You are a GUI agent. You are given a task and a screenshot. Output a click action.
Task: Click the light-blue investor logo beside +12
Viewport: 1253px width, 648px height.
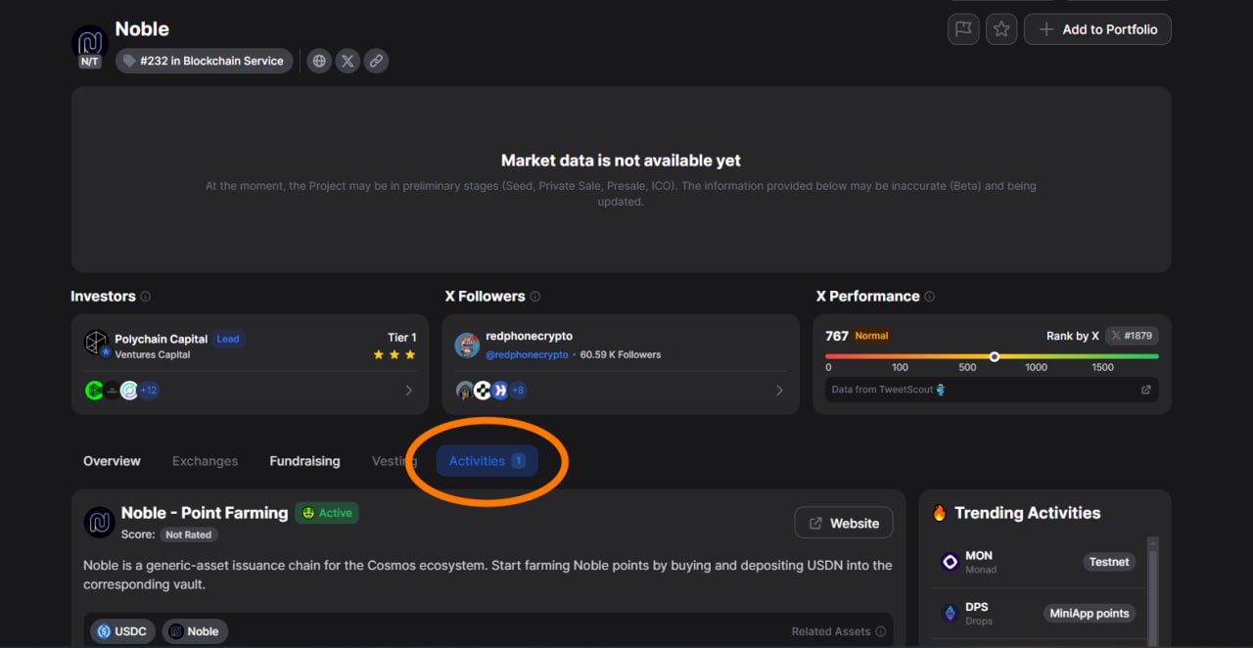point(129,391)
